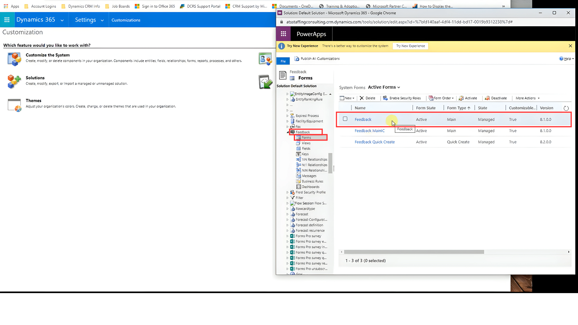
Task: Open the Active Forms view selector
Action: 384,87
